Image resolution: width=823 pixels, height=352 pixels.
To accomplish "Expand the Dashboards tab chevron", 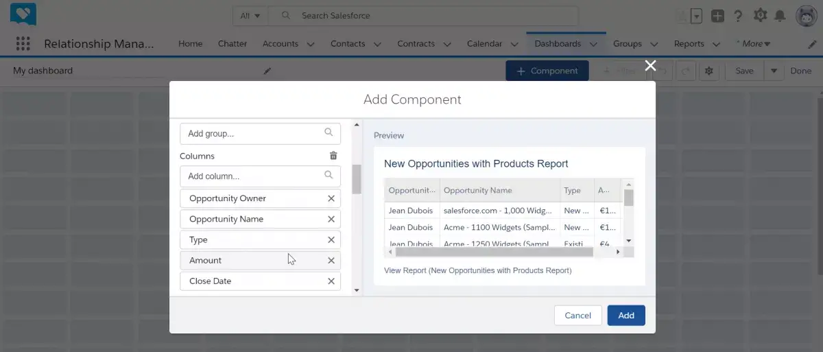I will point(594,44).
